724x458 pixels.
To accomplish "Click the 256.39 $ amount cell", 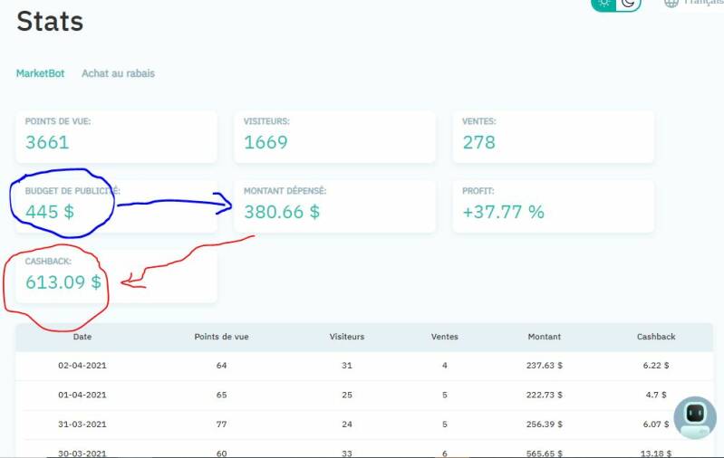I will point(545,425).
